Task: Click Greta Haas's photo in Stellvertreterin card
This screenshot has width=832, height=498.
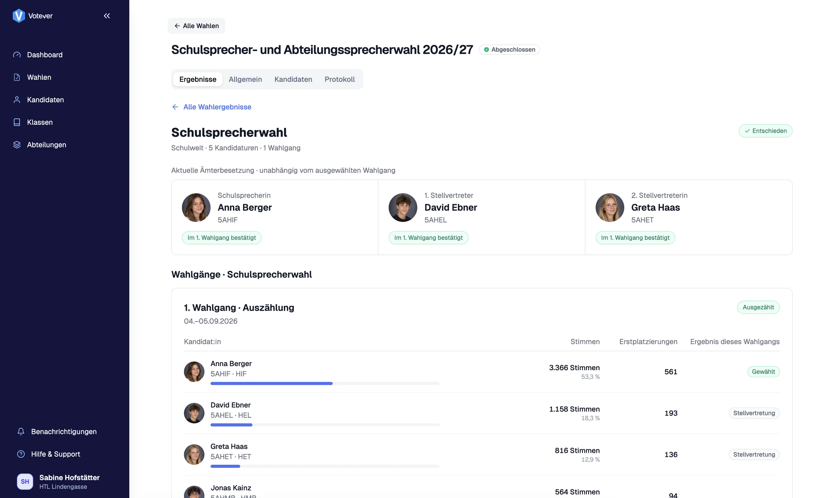Action: 610,207
